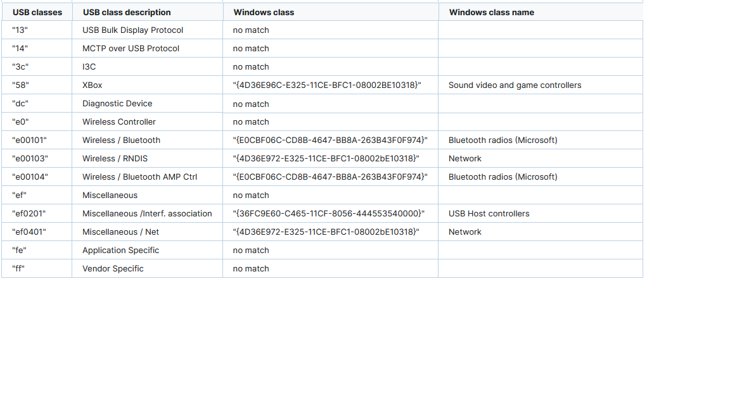The width and height of the screenshot is (730, 410).
Task: Click "no match" in the "dc" row
Action: click(251, 104)
